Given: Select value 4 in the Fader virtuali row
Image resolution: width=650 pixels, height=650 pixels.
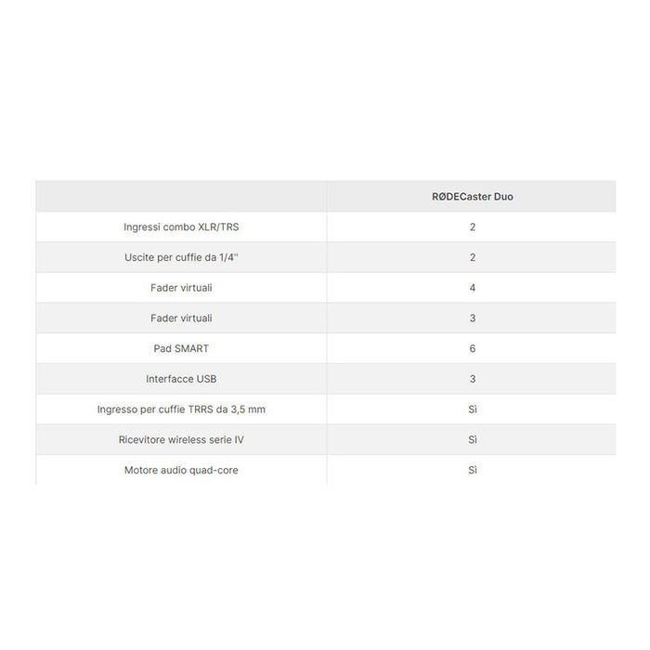Looking at the screenshot, I should [473, 288].
